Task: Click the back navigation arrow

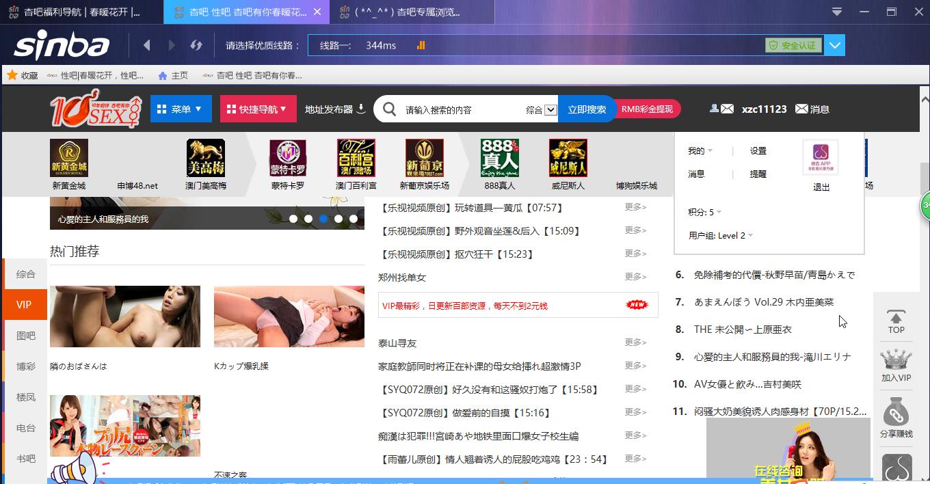Action: click(146, 44)
